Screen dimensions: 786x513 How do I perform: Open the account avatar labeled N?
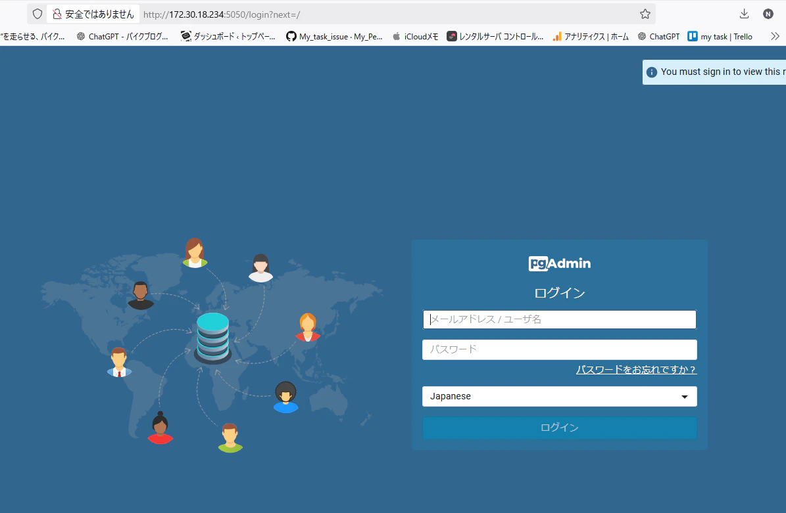(768, 14)
